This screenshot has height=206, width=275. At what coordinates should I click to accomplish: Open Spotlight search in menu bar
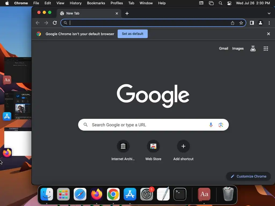pyautogui.click(x=220, y=3)
